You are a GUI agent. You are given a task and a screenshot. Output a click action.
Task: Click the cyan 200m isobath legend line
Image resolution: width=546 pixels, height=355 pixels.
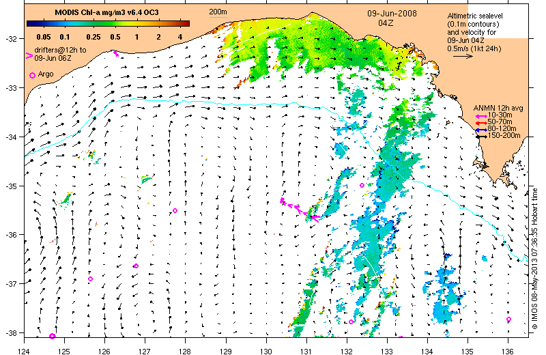(x=218, y=17)
